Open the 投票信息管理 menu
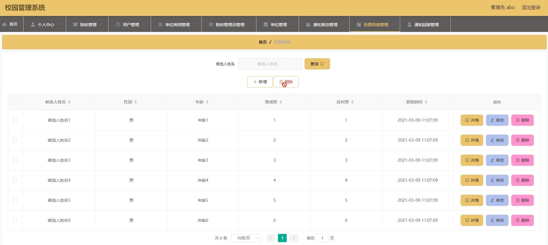This screenshot has height=245, width=548. pos(375,24)
